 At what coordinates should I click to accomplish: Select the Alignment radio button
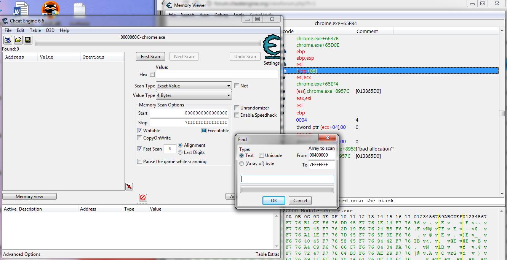pyautogui.click(x=180, y=145)
